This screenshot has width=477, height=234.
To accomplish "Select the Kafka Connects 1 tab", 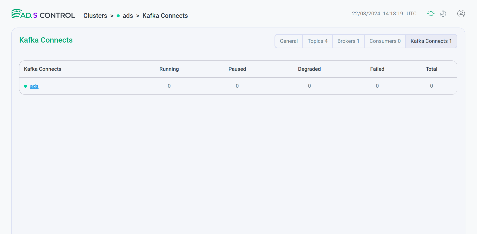I will coord(431,41).
